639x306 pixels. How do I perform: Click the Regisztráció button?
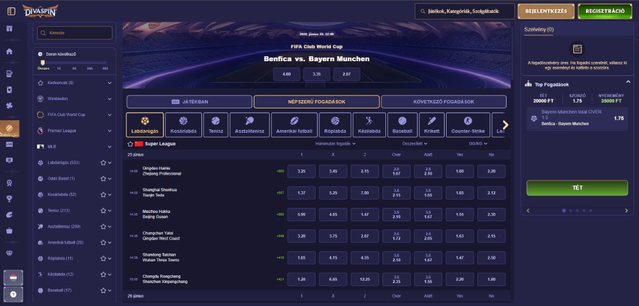(x=604, y=11)
